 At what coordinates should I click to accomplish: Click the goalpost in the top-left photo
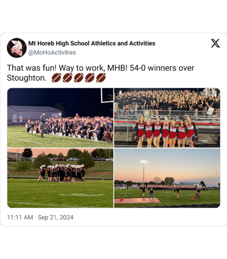(107, 95)
